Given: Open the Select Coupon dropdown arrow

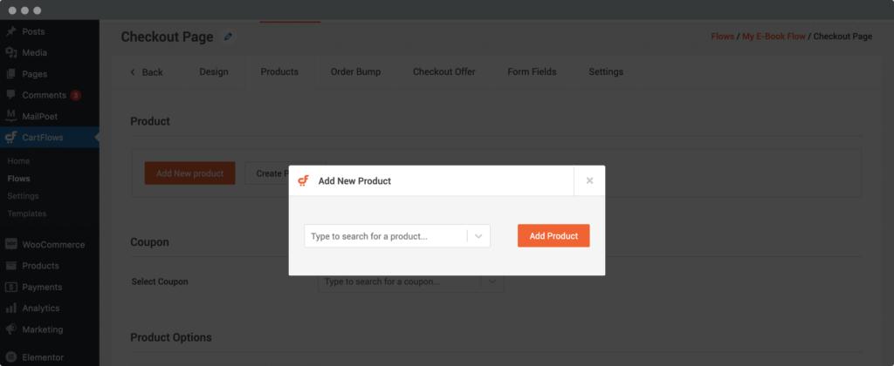Looking at the screenshot, I should [492, 281].
